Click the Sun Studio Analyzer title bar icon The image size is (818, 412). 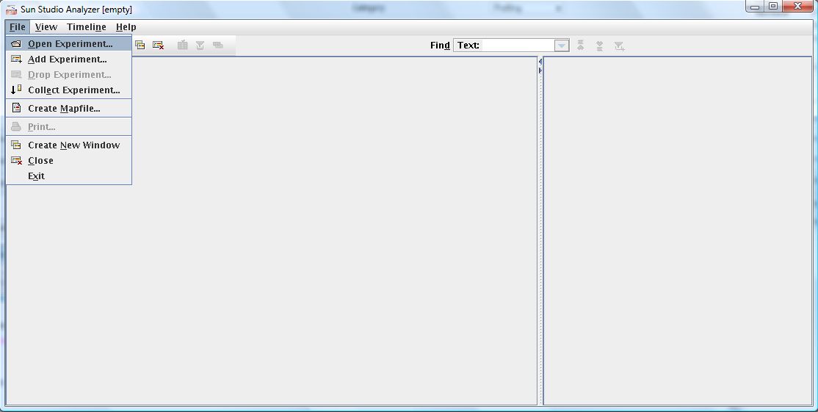tap(11, 10)
